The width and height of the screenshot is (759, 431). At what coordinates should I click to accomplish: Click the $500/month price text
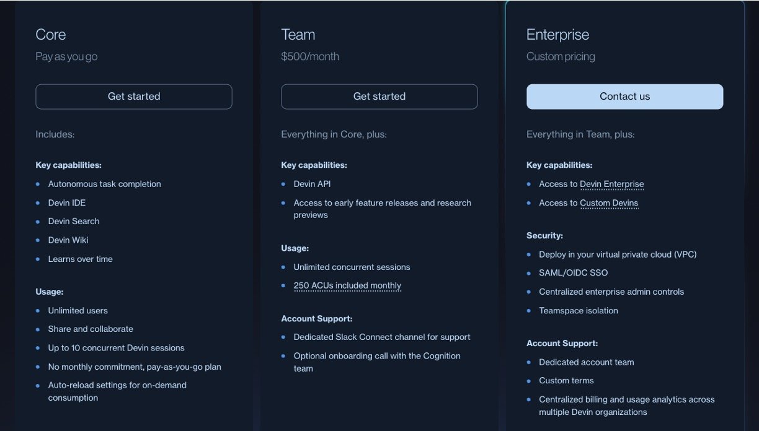pos(310,56)
